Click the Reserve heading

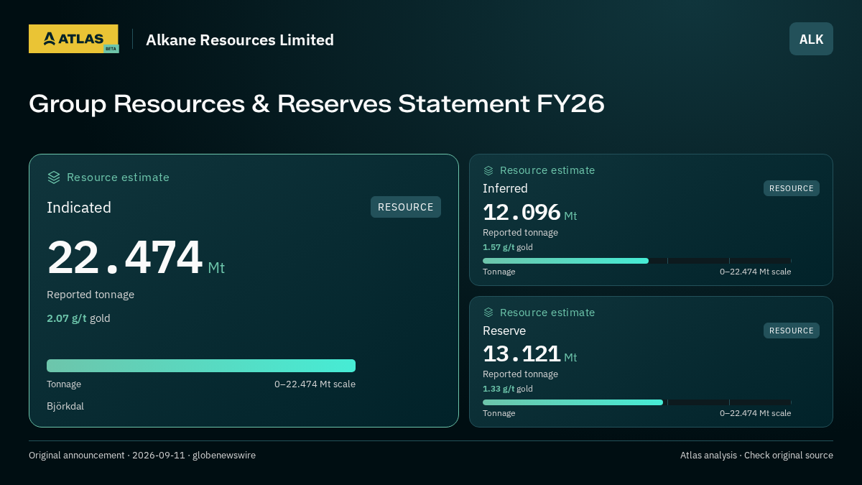point(504,331)
